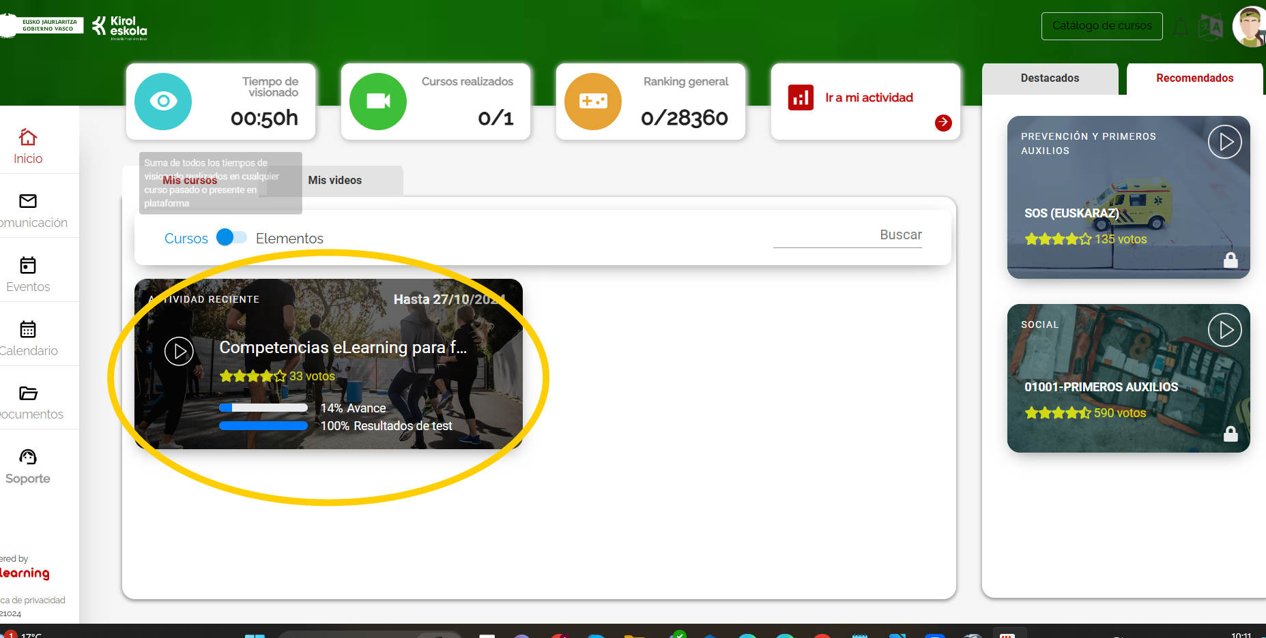Screen dimensions: 1266x638
Task: Click the Buscar search field
Action: pyautogui.click(x=847, y=235)
